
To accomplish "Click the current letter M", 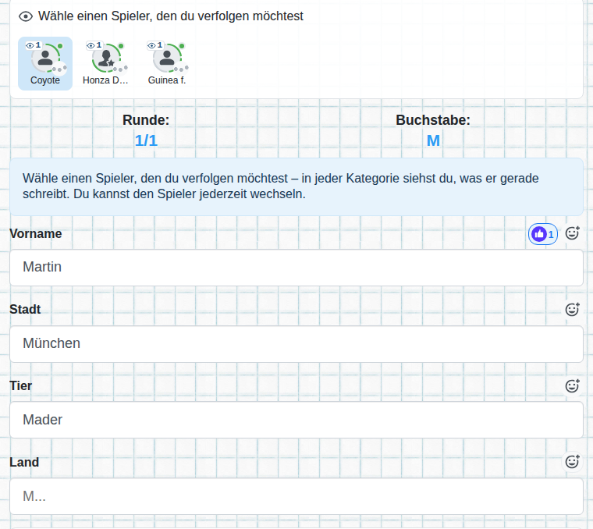I will pyautogui.click(x=433, y=140).
